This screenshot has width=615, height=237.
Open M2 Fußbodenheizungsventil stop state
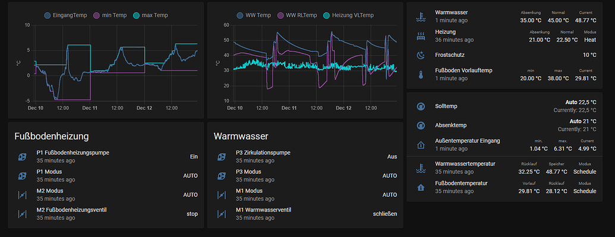click(190, 214)
